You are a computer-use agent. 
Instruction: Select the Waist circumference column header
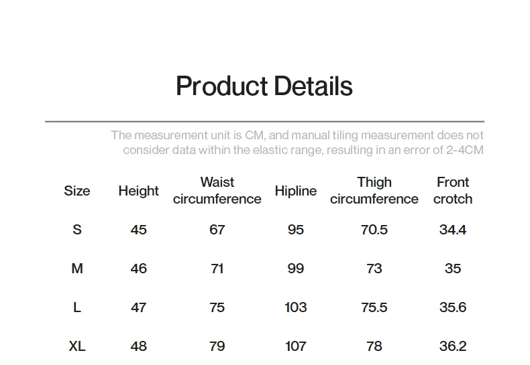pos(217,191)
